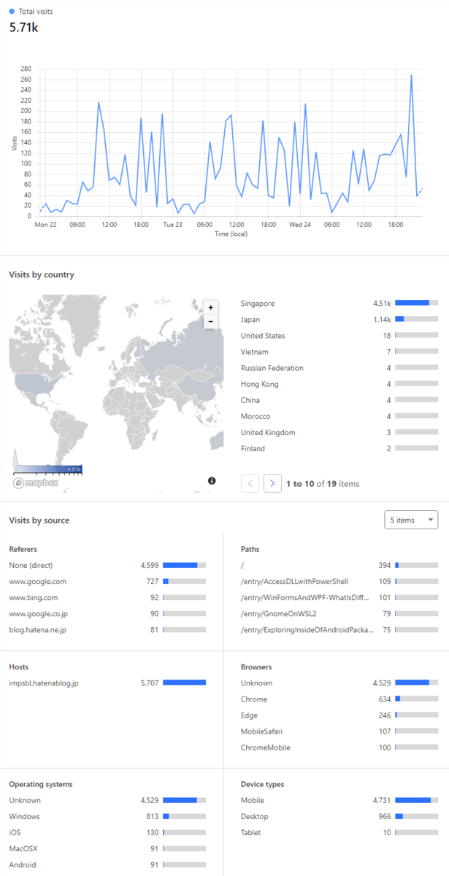Viewport: 449px width, 876px height.
Task: Click the impsbl.hatenablog.jp host
Action: click(107, 683)
